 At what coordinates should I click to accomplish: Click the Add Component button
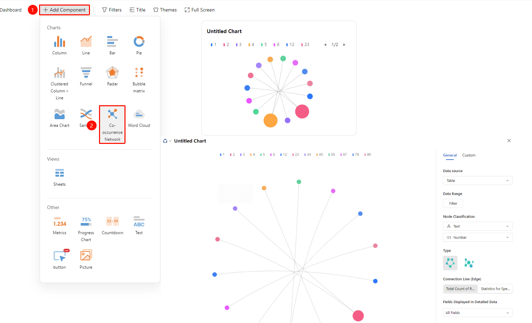point(64,10)
